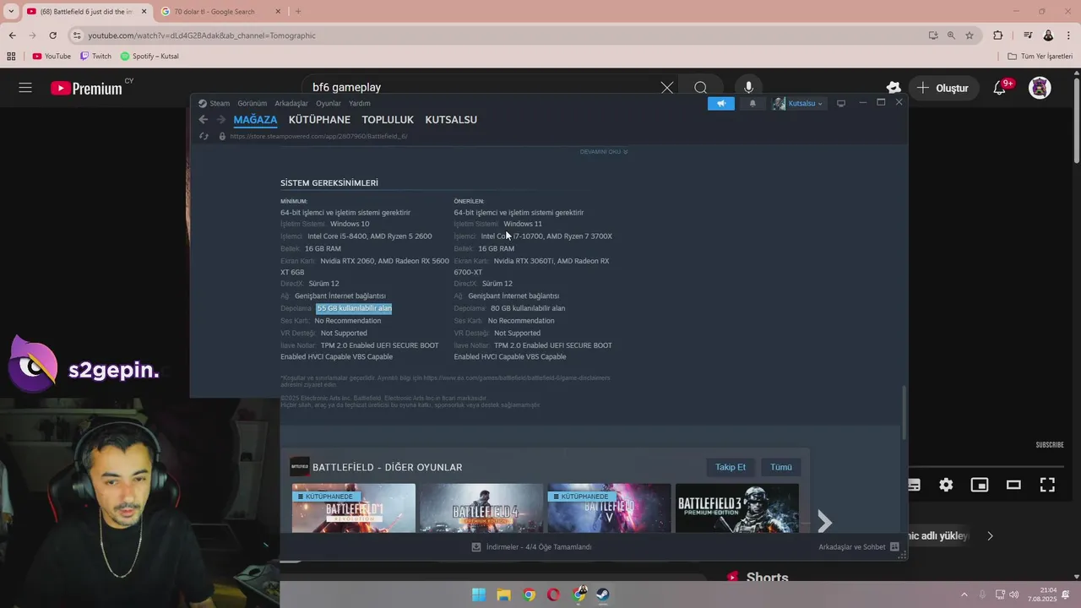Open the Chrome extensions puzzle icon
The width and height of the screenshot is (1081, 608).
998,35
